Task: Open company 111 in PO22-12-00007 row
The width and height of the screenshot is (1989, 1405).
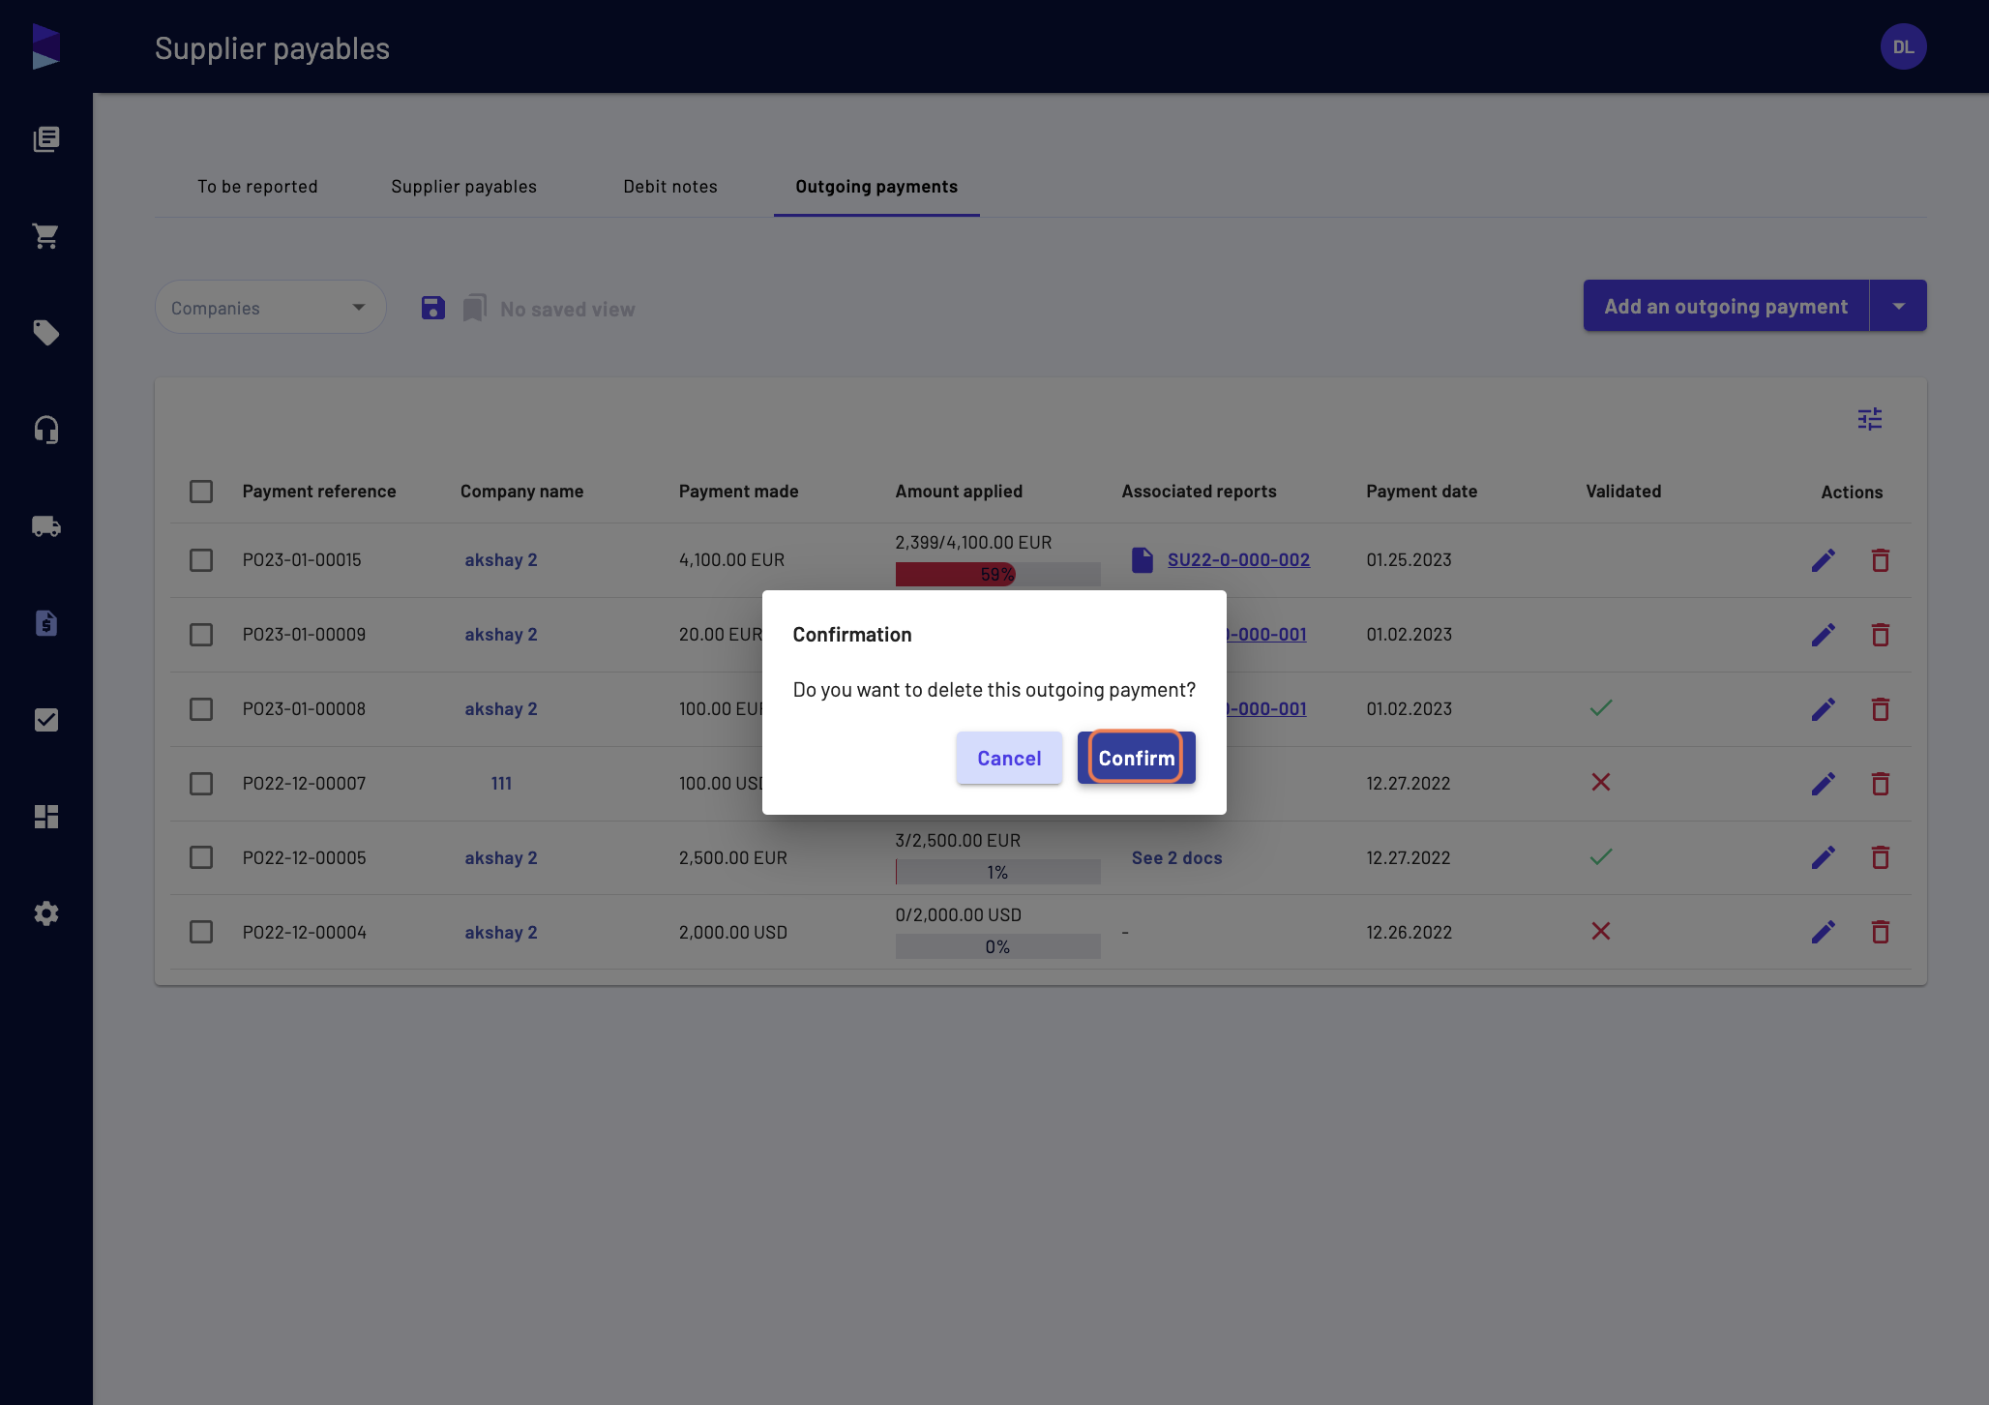Action: 501,784
